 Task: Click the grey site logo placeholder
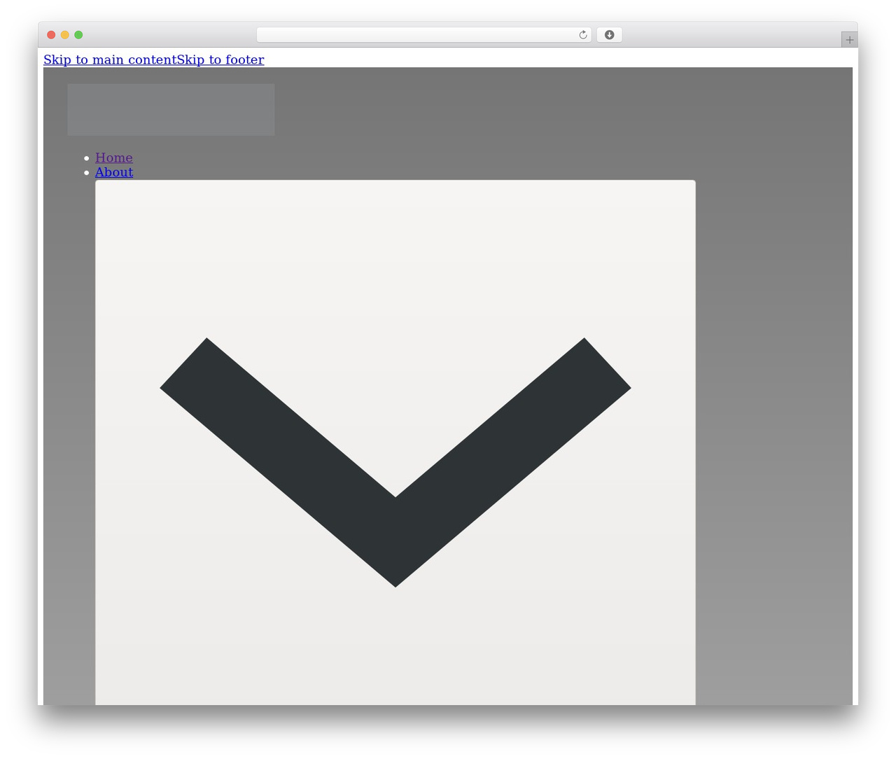coord(171,109)
